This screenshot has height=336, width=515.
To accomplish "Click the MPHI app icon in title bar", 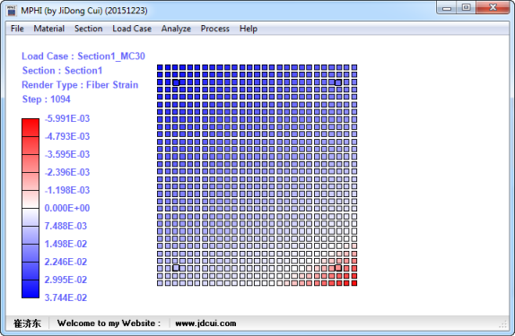I will pos(12,11).
